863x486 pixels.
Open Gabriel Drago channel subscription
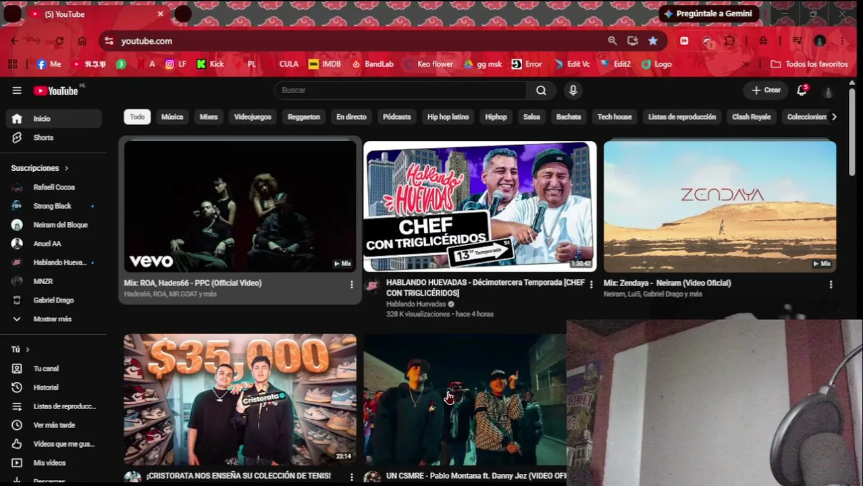[x=54, y=300]
